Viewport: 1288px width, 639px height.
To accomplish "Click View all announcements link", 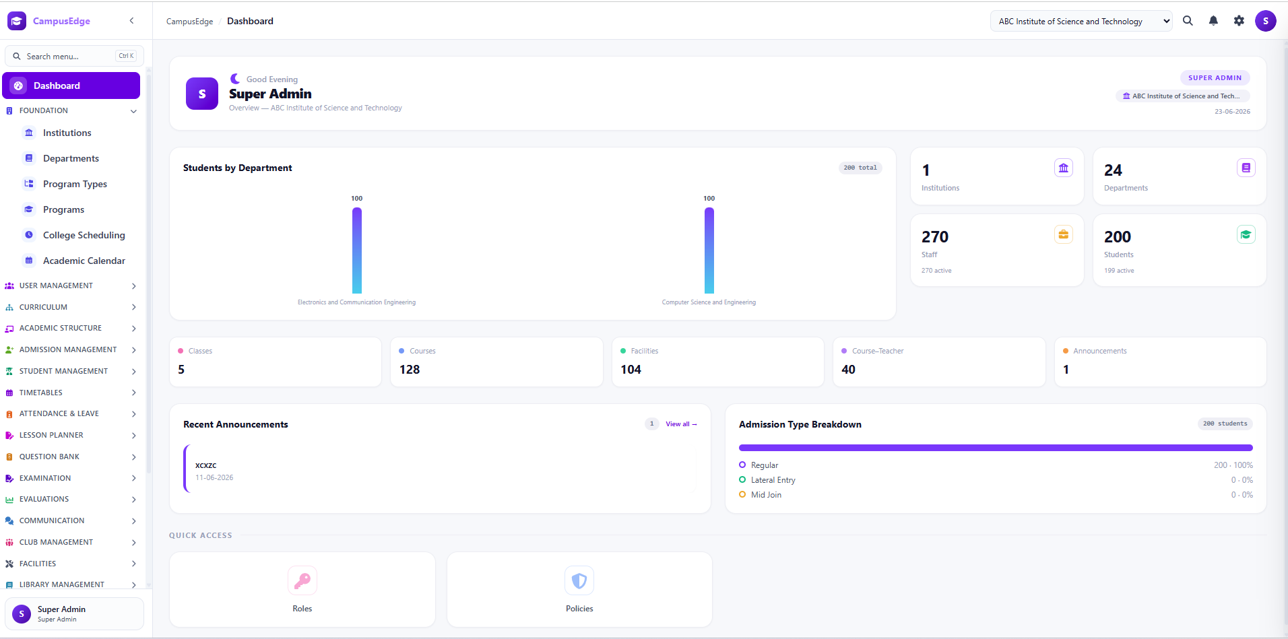I will pyautogui.click(x=681, y=424).
